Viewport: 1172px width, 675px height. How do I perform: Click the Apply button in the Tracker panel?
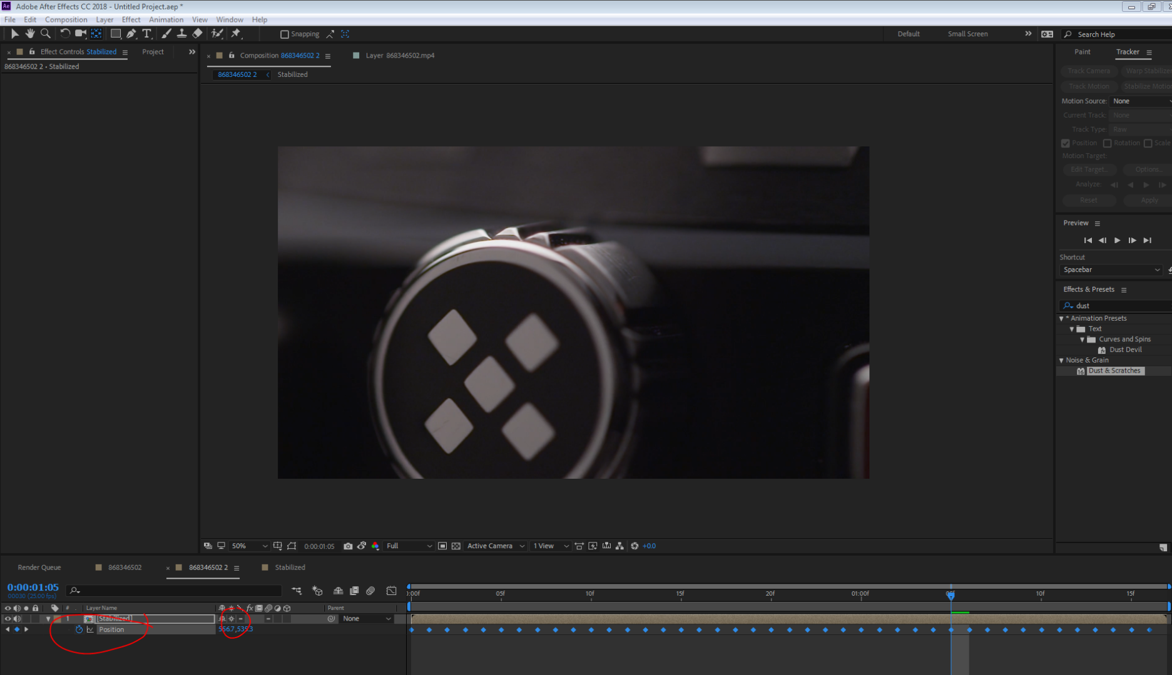pos(1148,200)
